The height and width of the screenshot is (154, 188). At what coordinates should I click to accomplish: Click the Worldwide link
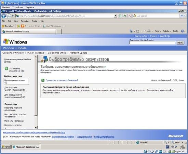[165, 36]
